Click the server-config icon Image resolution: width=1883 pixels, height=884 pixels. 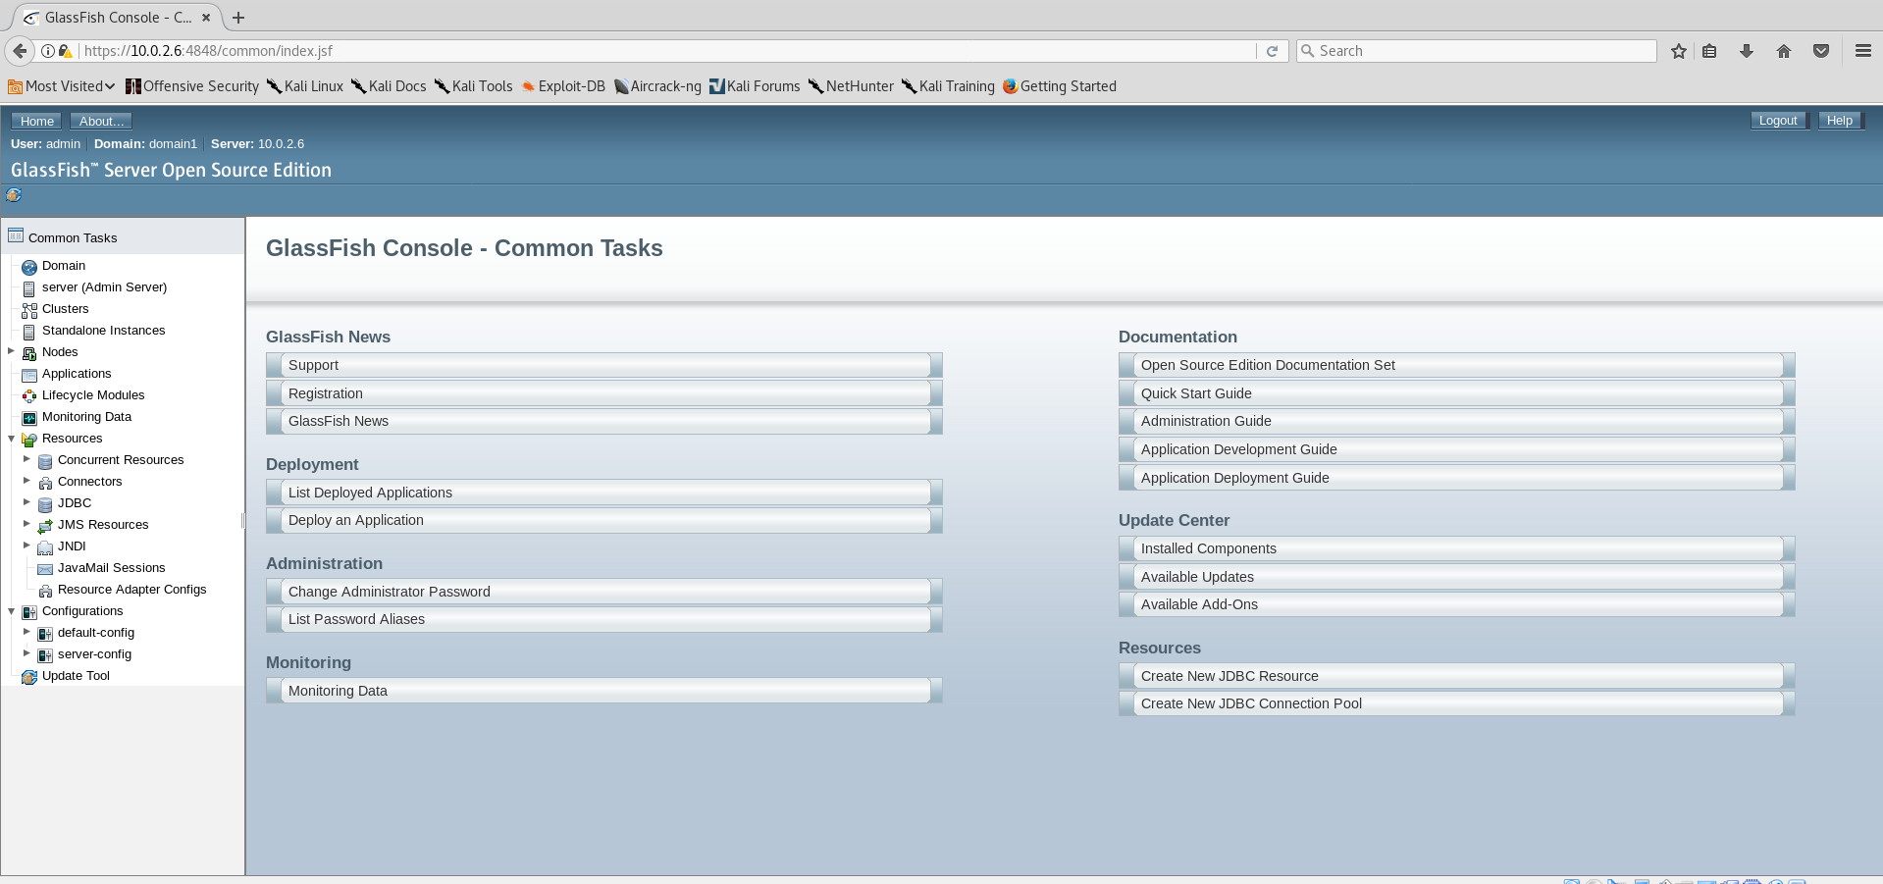(x=45, y=655)
